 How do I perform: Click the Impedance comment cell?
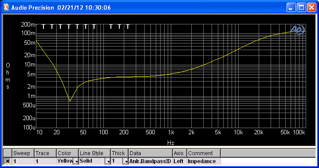[204, 161]
